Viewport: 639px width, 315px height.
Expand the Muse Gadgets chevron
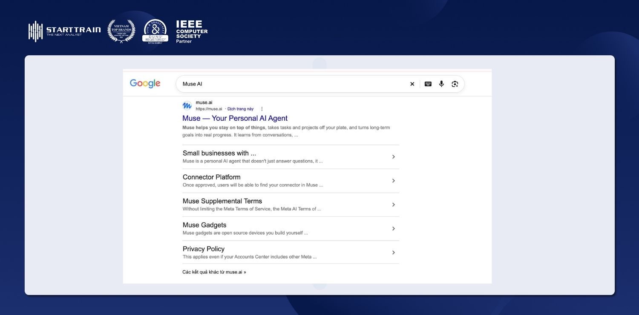[394, 229]
